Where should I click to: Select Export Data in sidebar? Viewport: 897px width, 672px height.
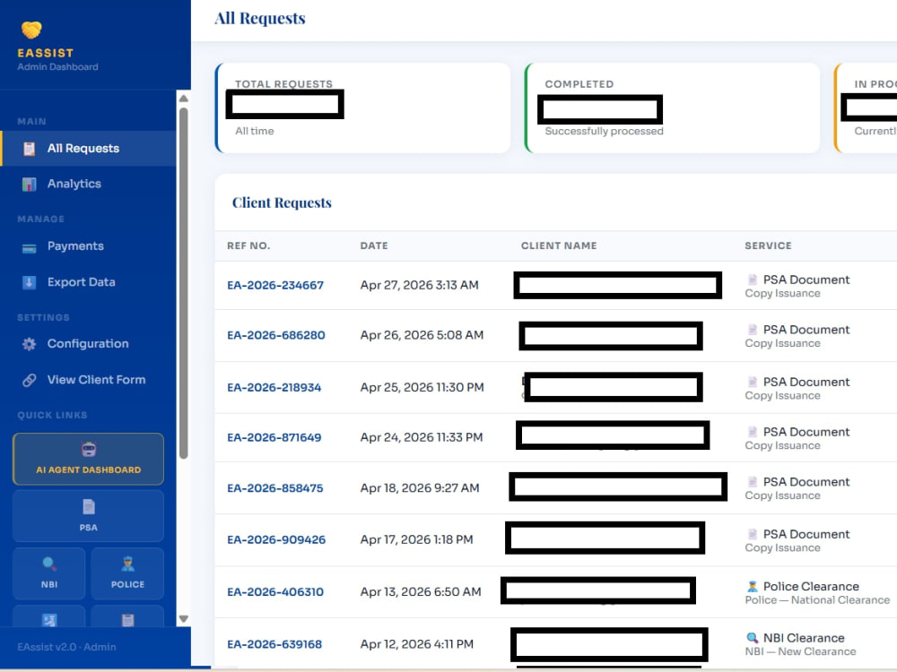tap(88, 282)
